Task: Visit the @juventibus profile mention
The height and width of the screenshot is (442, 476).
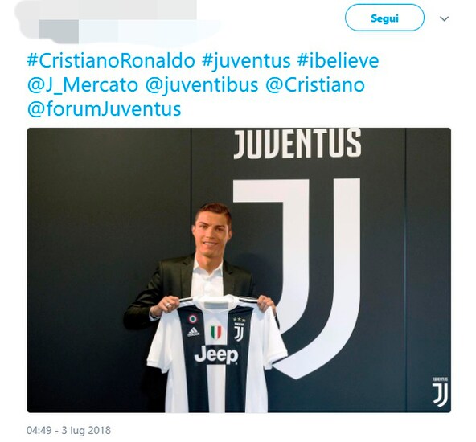Action: [x=202, y=85]
